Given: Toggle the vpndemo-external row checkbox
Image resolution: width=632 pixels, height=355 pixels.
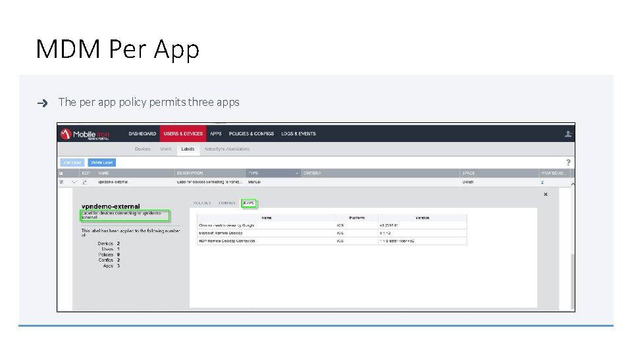Looking at the screenshot, I should (x=61, y=182).
